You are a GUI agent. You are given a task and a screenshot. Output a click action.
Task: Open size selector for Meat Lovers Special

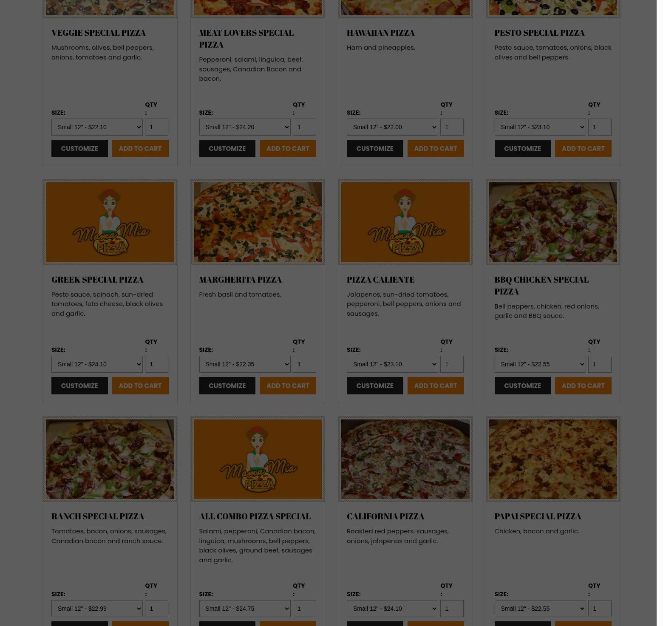[245, 127]
